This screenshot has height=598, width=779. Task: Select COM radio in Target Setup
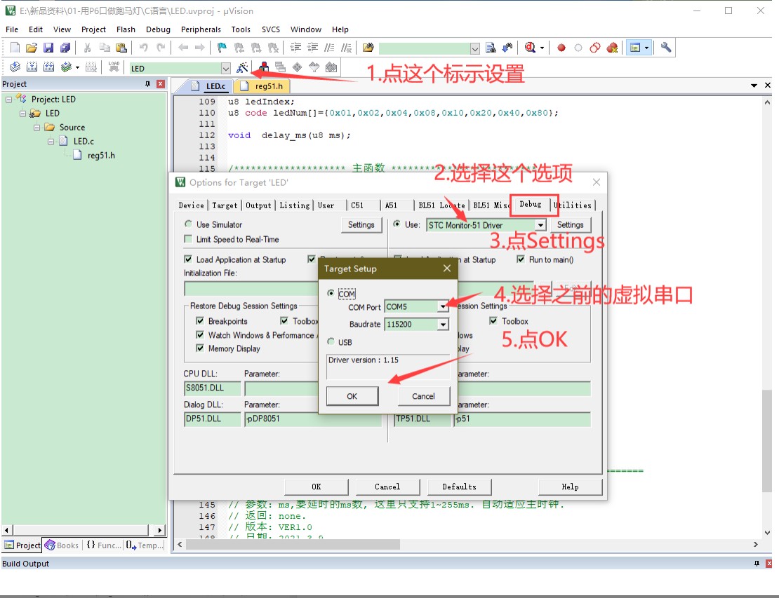coord(331,293)
